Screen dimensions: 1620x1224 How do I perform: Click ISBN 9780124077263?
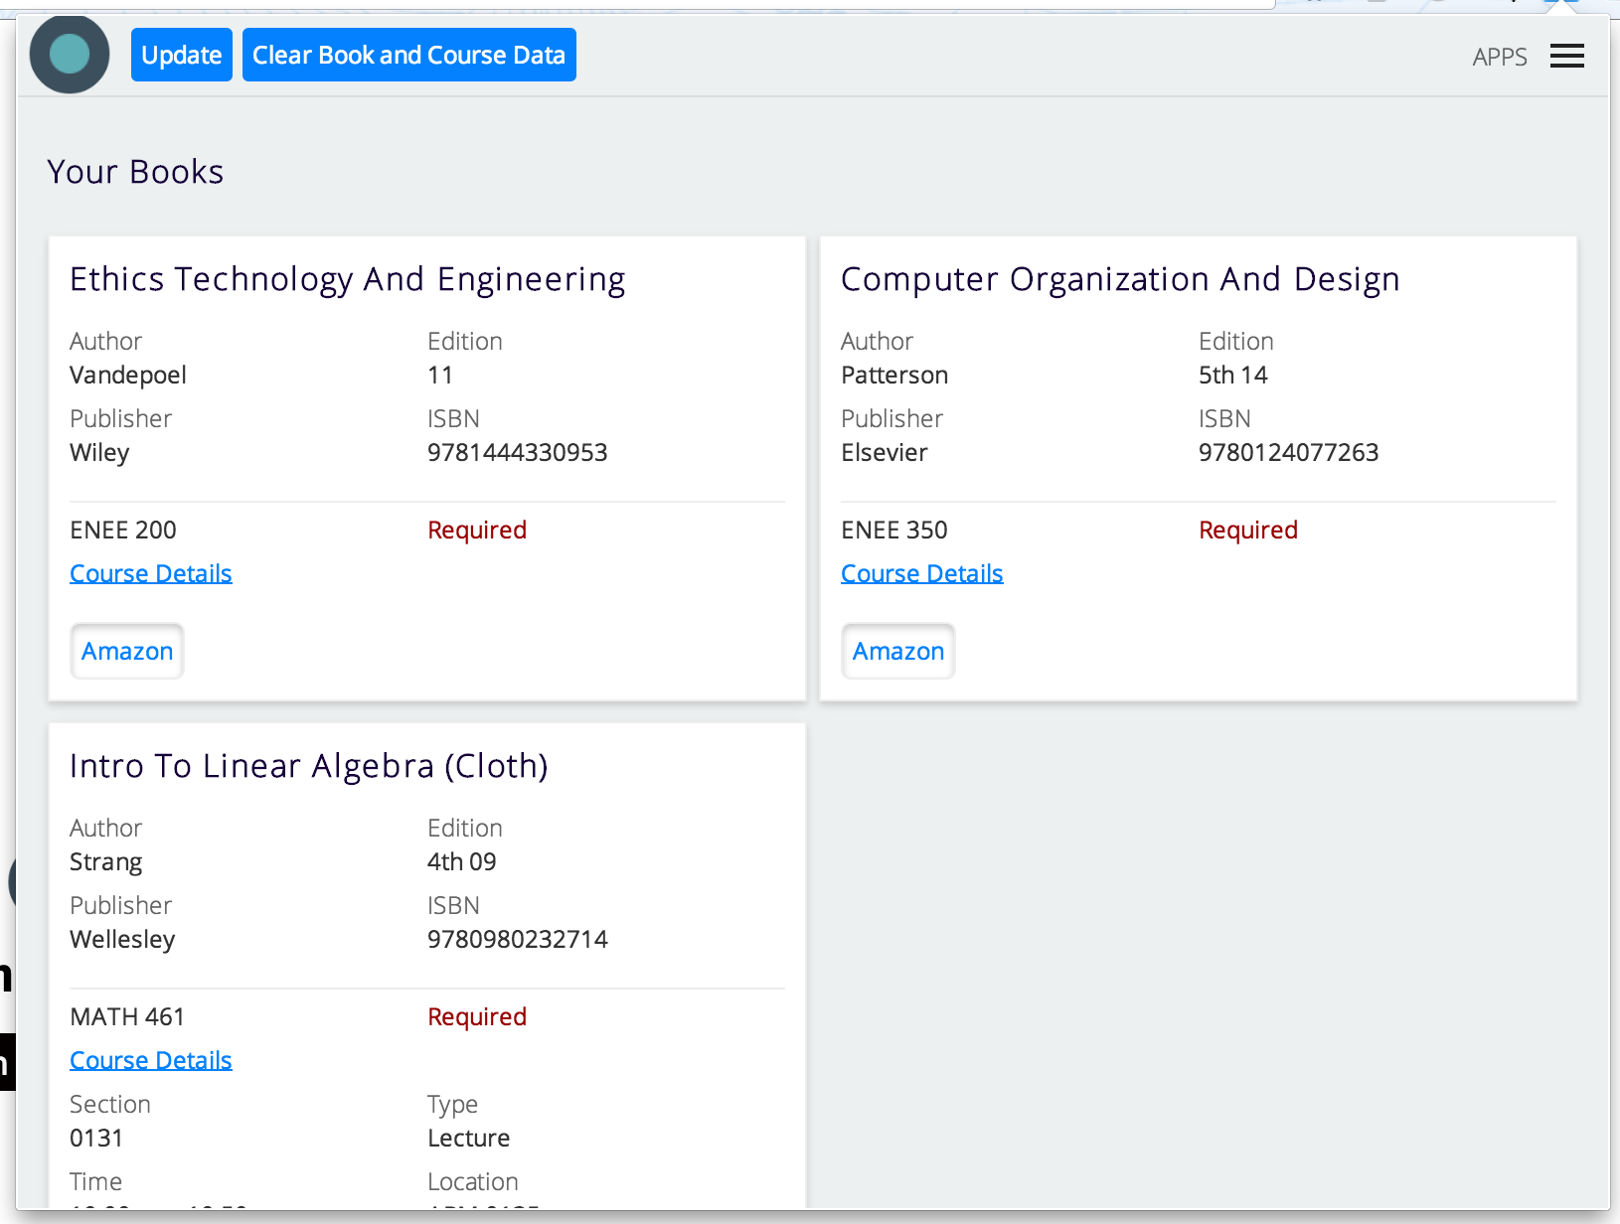click(1288, 452)
